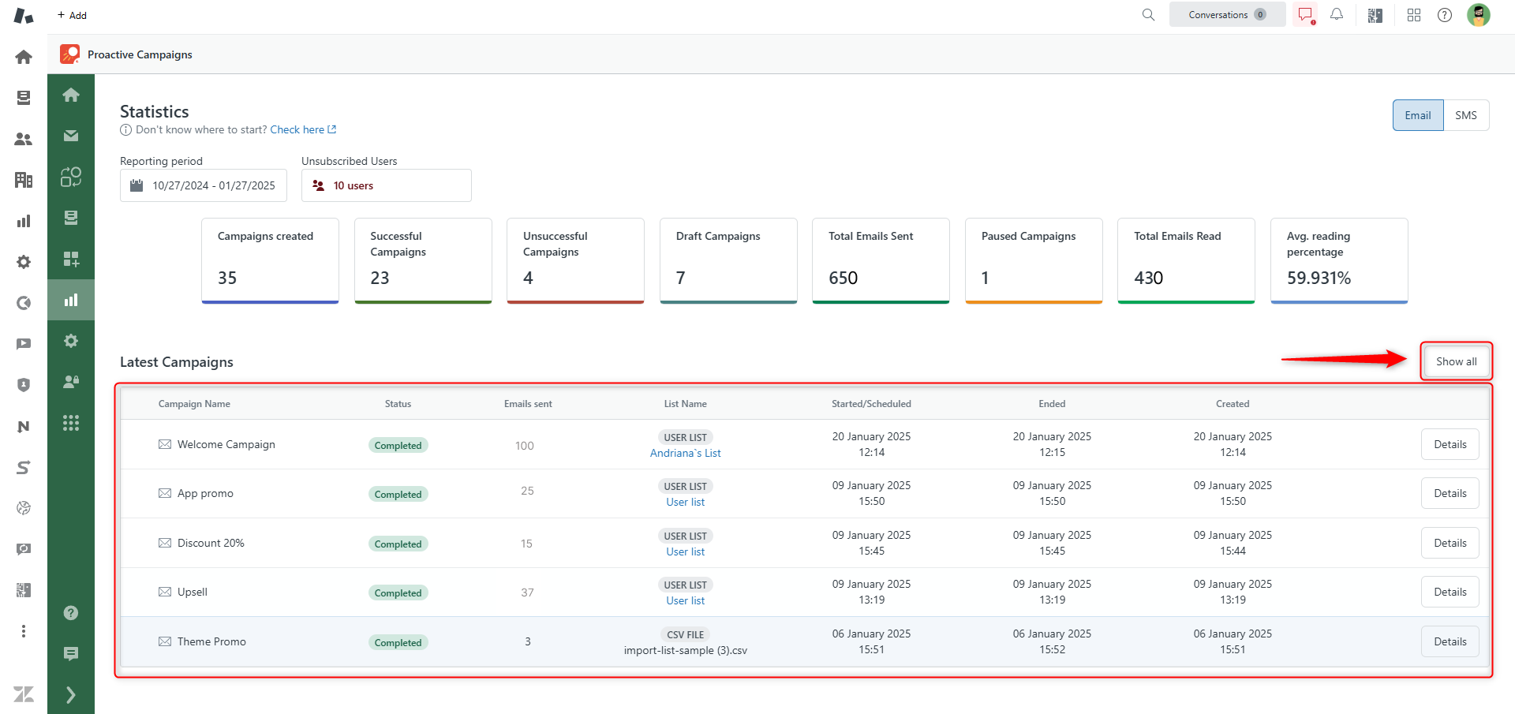Select the Statistics chart icon in green sidebar
This screenshot has height=714, width=1515.
[71, 300]
